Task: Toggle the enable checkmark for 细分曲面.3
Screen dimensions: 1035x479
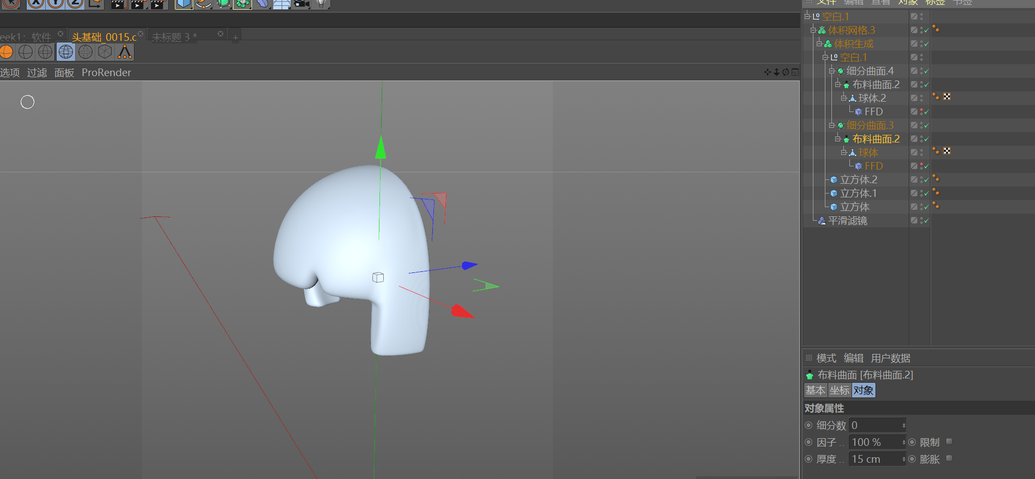Action: pyautogui.click(x=926, y=126)
